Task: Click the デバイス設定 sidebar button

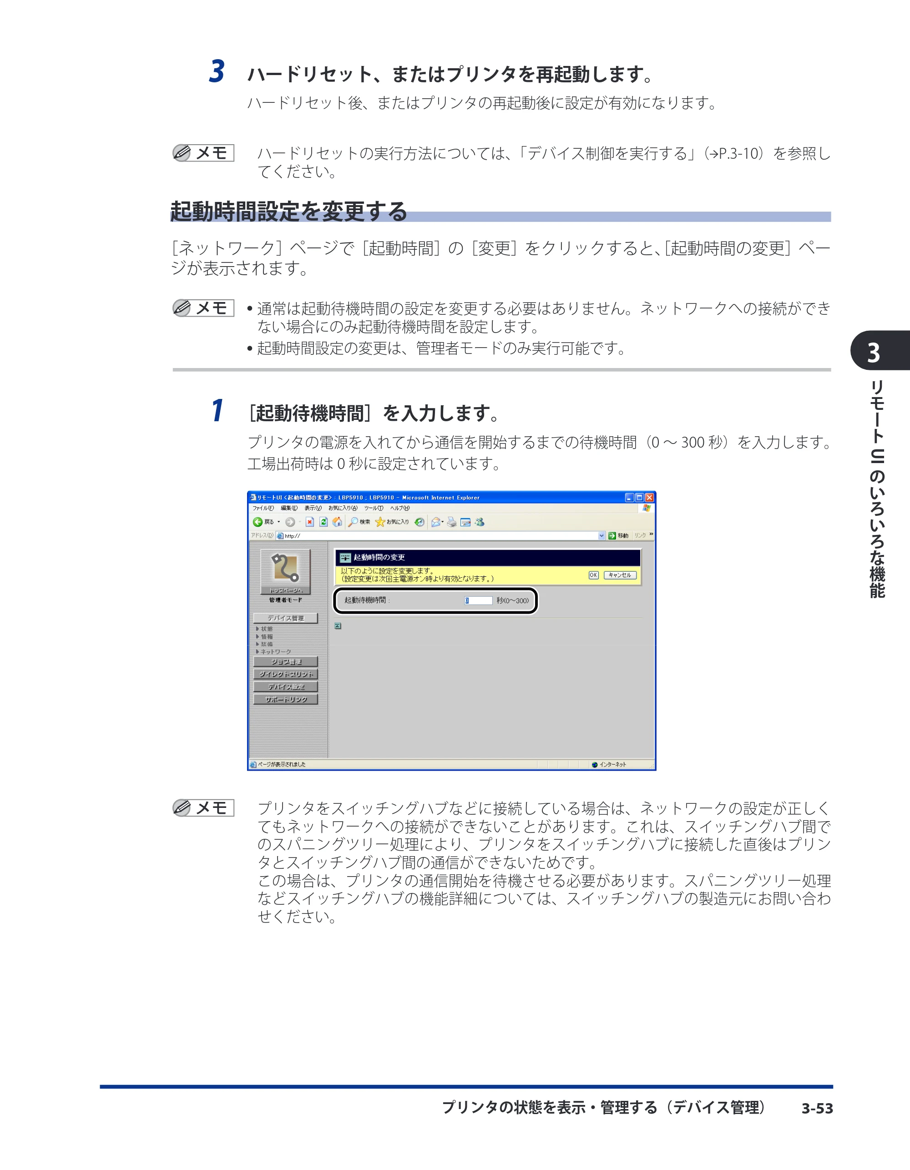Action: pyautogui.click(x=286, y=686)
